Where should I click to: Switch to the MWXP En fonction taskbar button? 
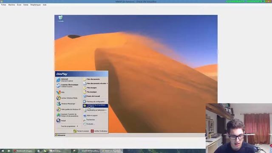click(x=111, y=151)
